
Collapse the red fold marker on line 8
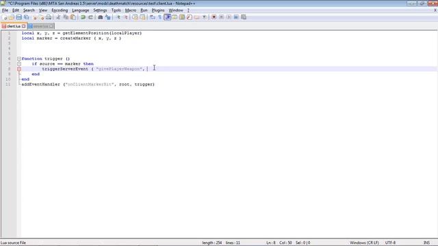coord(19,69)
